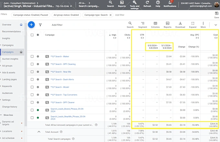Image resolution: width=220 pixels, height=142 pixels.
Task: Click the blue plus new campaign button
Action: tap(31, 25)
